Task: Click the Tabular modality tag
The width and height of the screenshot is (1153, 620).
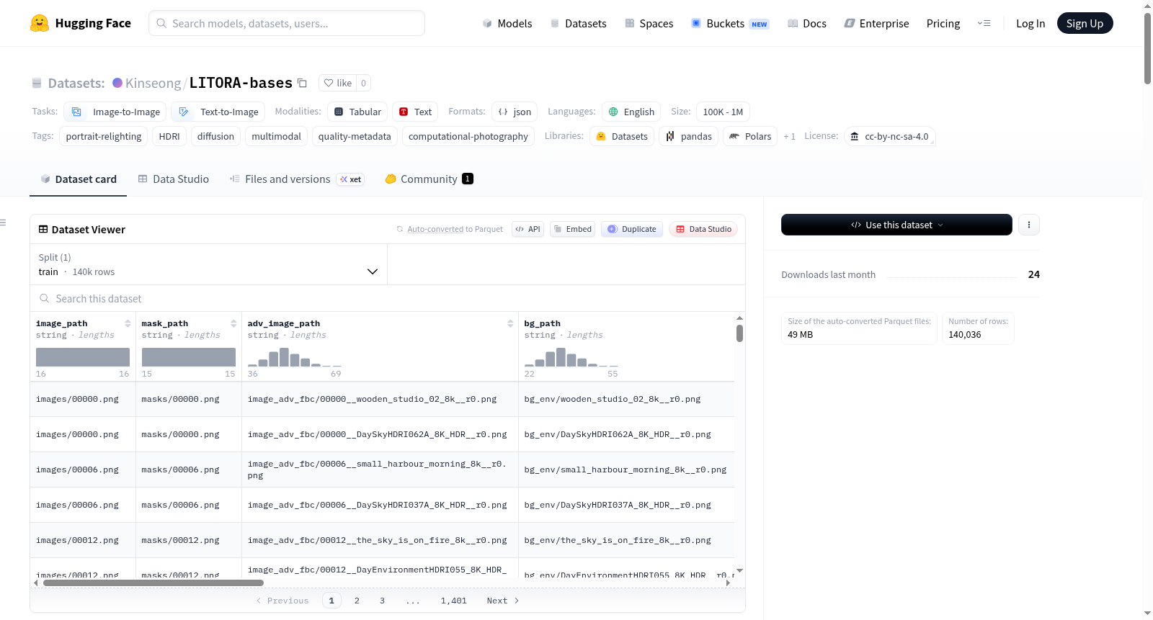Action: pyautogui.click(x=357, y=112)
